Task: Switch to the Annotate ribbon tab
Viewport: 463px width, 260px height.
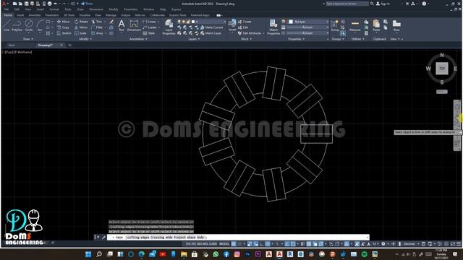Action: click(35, 14)
